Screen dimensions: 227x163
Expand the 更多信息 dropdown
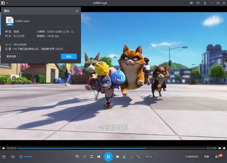pos(13,56)
